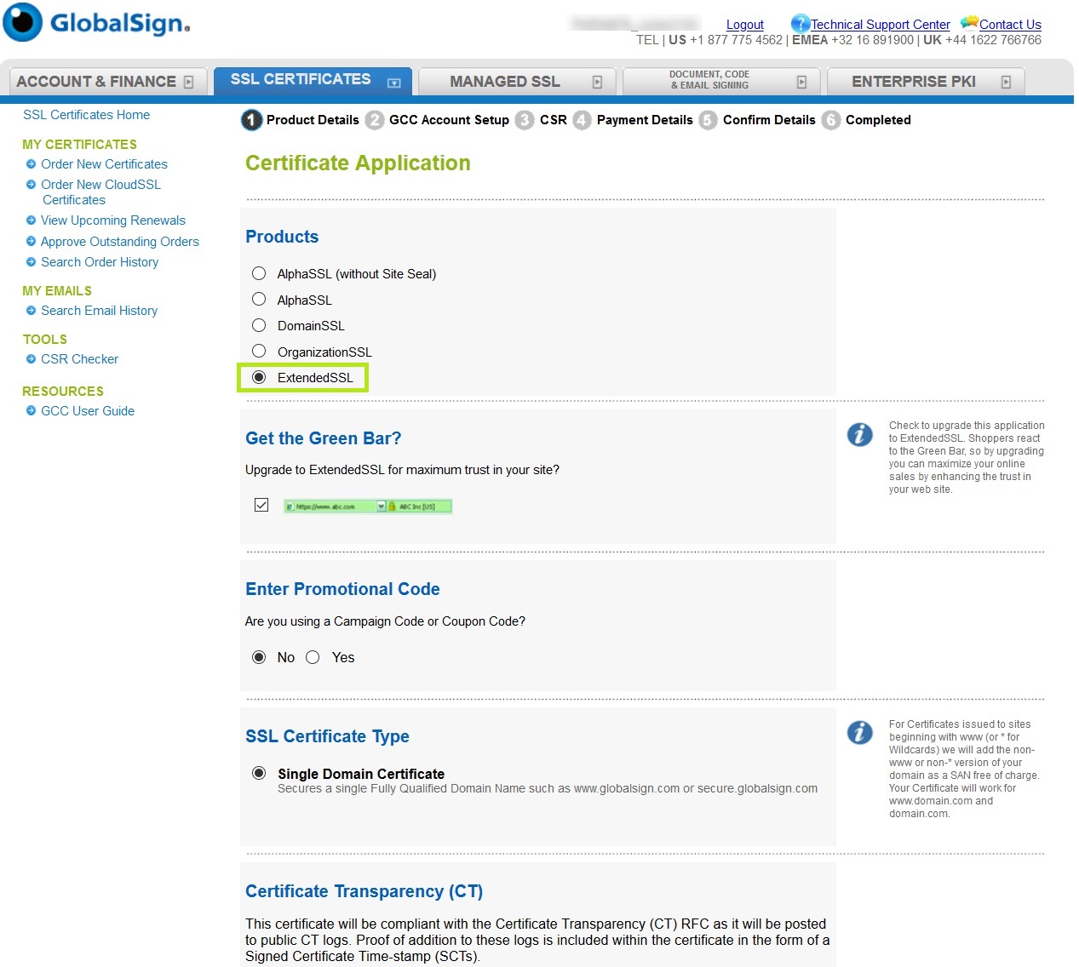
Task: Click bullet icon next to CSR Checker
Action: pyautogui.click(x=31, y=359)
